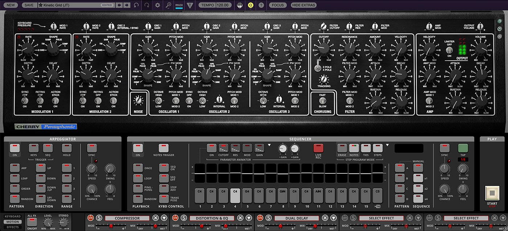Click HIDE EXTRAS button
Image resolution: width=508 pixels, height=231 pixels.
tap(304, 5)
